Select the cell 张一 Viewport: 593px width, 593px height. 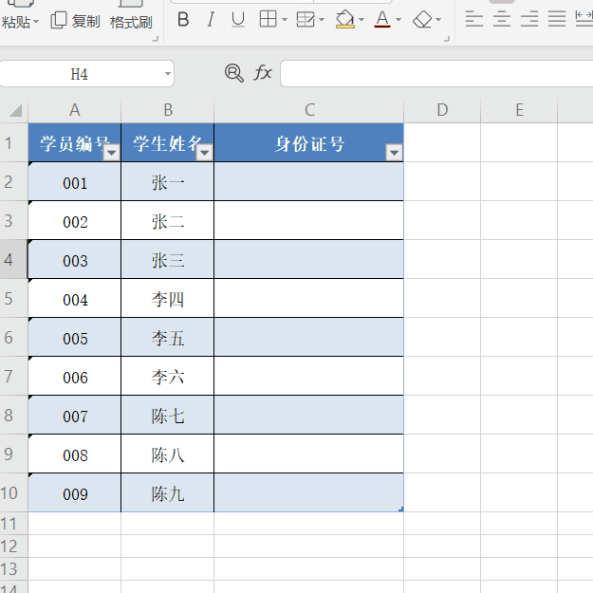[168, 182]
